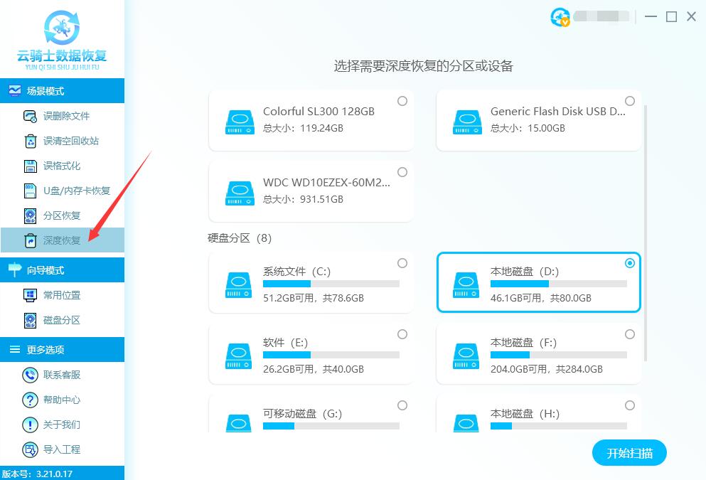Open the 分区恢复 mode
706x480 pixels.
[62, 215]
